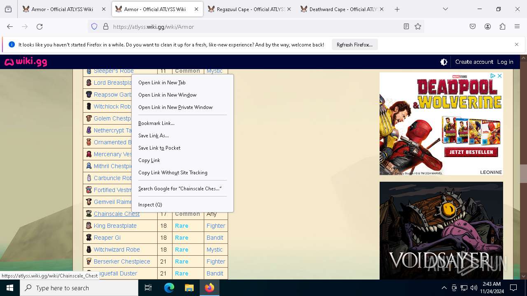The image size is (527, 296).
Task: Click the URL address bar field
Action: (255, 26)
